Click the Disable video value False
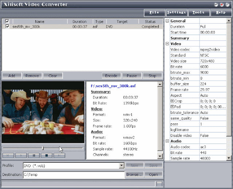Screen dimensions: 233x189 (204, 135)
